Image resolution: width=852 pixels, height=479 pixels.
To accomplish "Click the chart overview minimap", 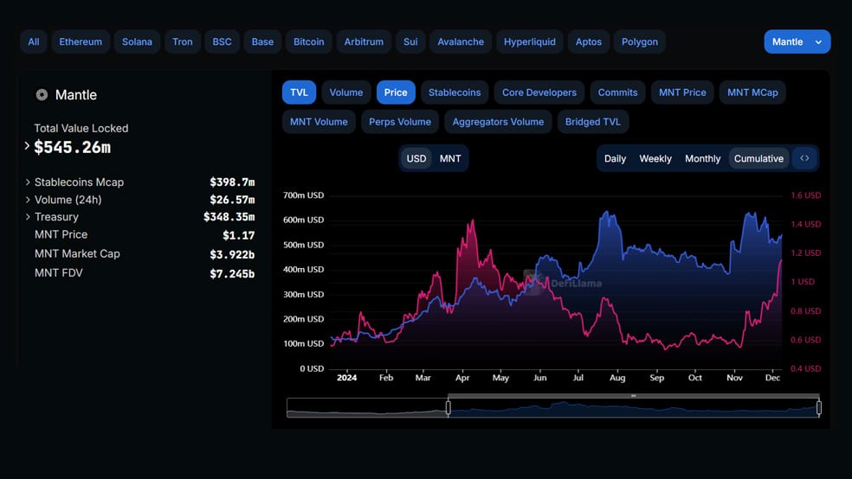I will tap(553, 408).
